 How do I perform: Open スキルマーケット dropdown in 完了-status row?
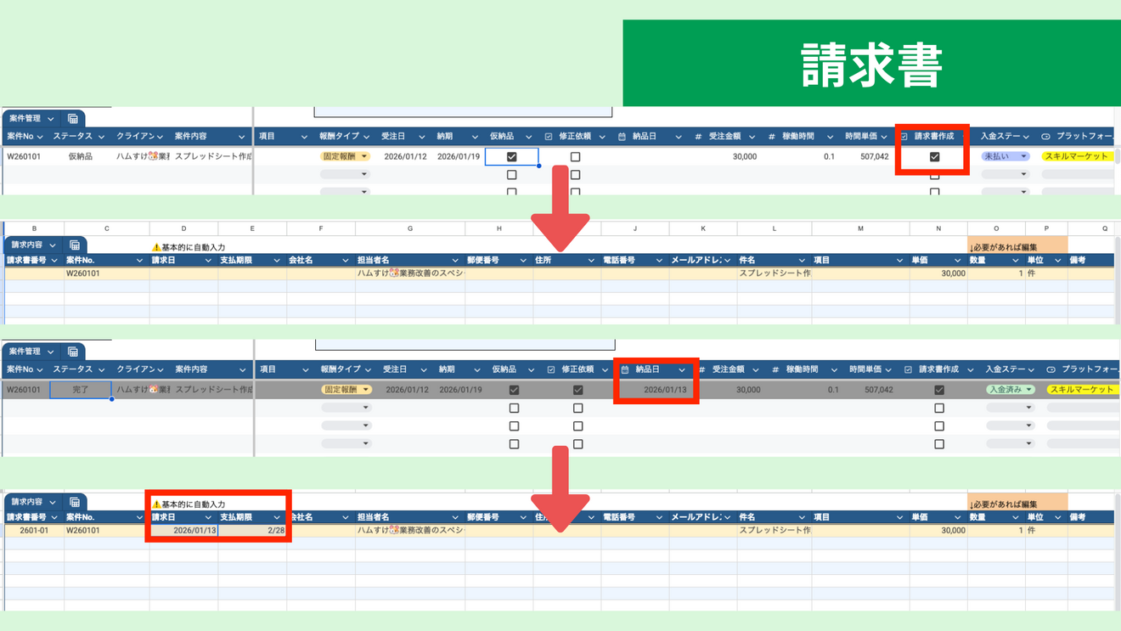click(1084, 390)
